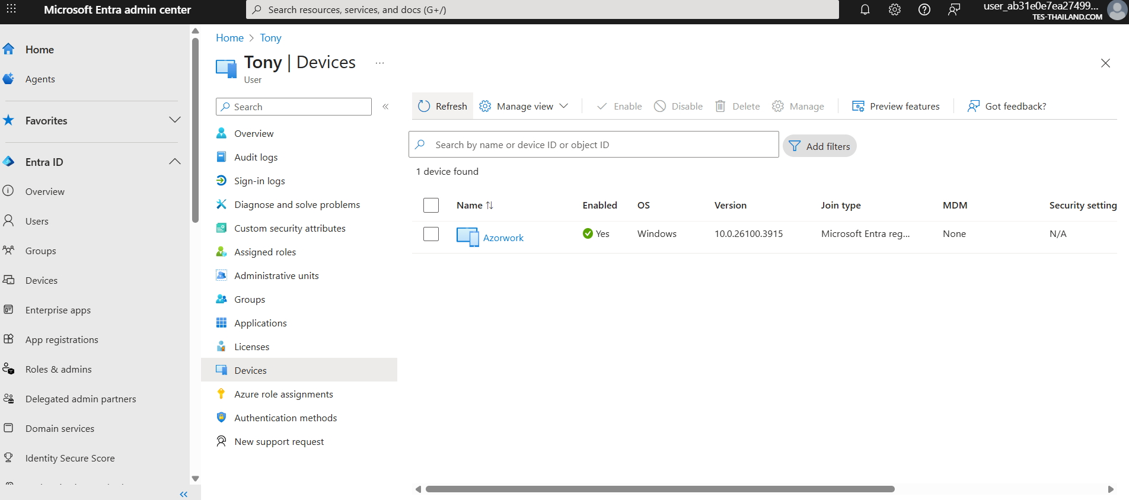The height and width of the screenshot is (500, 1129).
Task: Collapse the Entra ID section
Action: point(174,162)
